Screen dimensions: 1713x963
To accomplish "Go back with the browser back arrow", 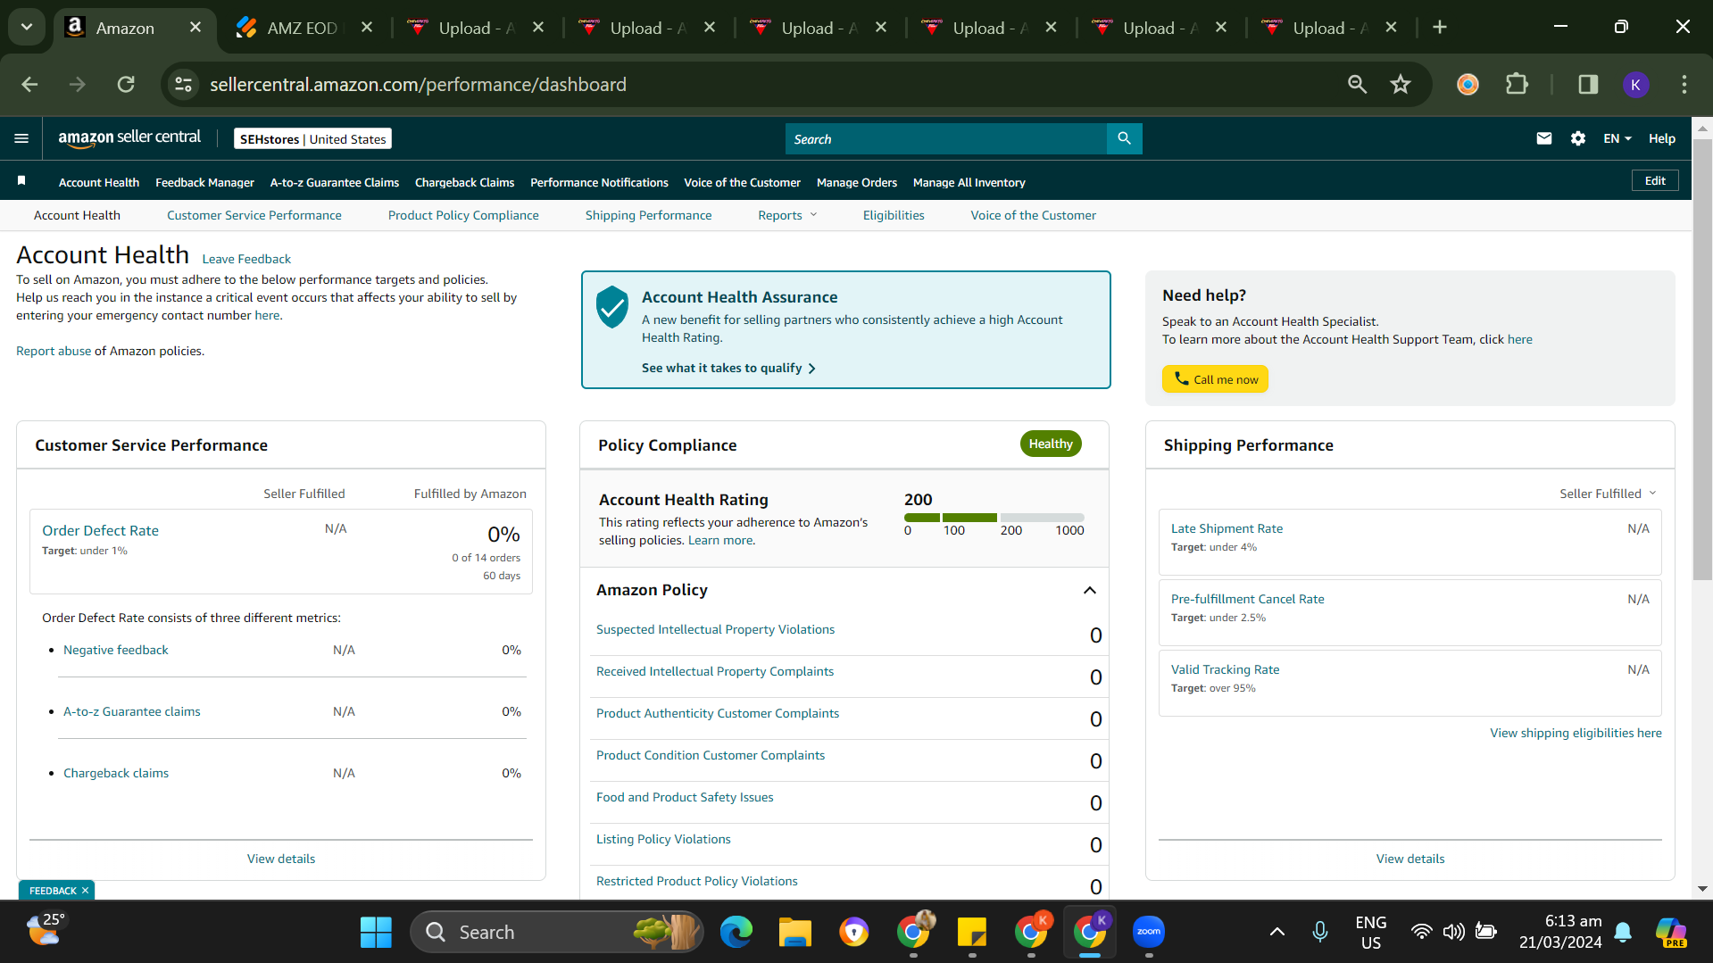I will point(29,84).
